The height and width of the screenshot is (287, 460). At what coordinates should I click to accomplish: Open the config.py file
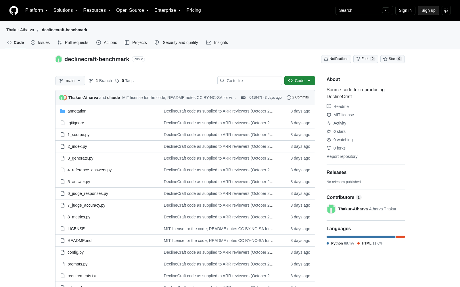point(76,252)
